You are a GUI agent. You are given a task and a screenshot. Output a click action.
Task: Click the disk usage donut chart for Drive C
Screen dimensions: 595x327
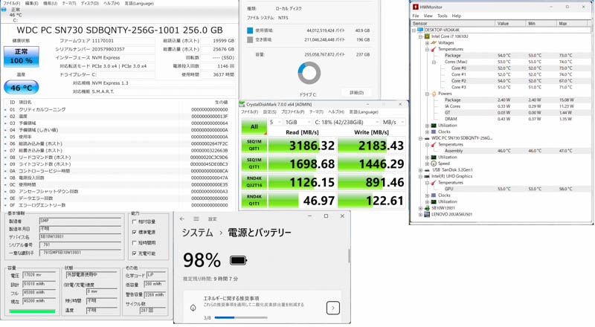(309, 73)
